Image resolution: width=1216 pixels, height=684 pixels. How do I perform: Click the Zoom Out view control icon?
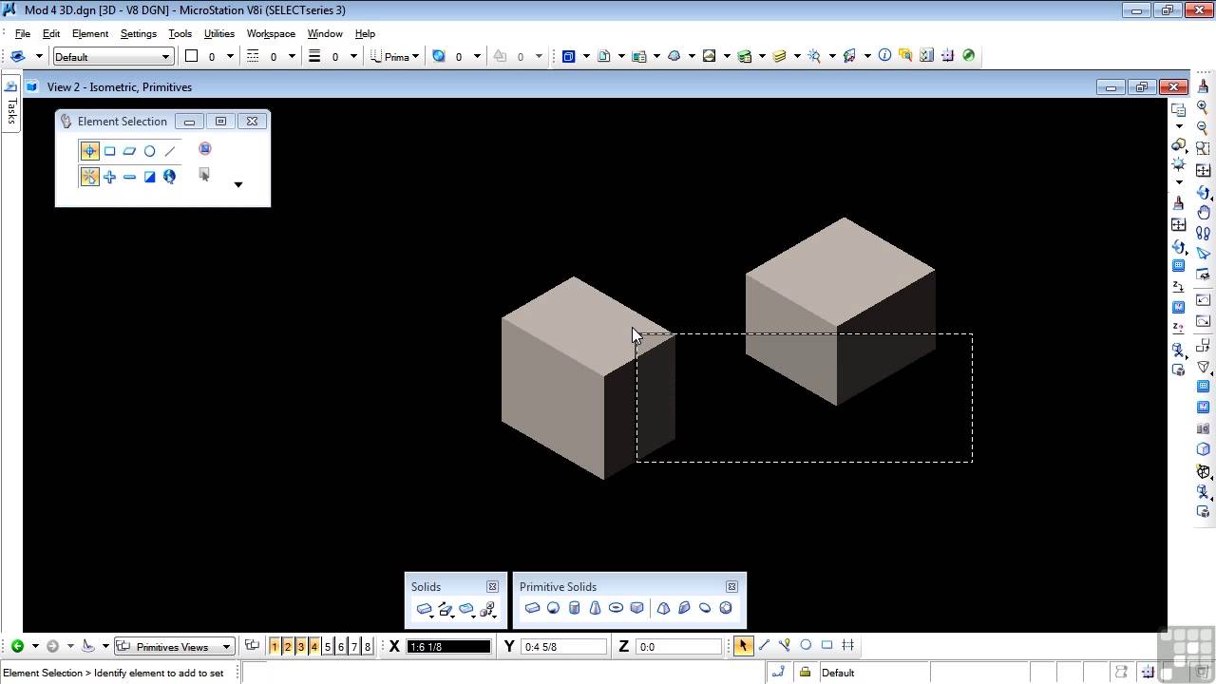[x=1203, y=128]
